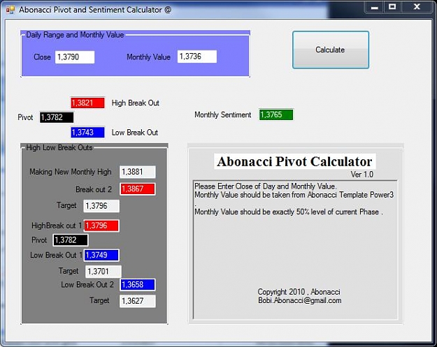Screen dimensions: 437x347
Task: Click the instructions text box under Ver 1.0
Action: click(x=295, y=250)
